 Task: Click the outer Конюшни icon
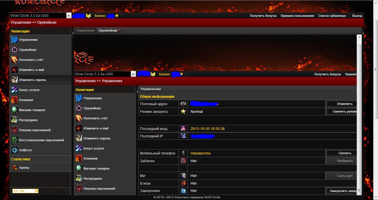(14, 100)
